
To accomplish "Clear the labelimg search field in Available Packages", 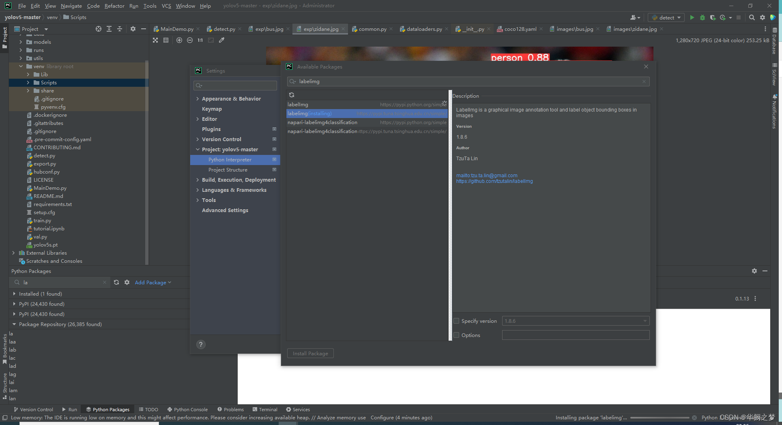I will click(x=644, y=82).
